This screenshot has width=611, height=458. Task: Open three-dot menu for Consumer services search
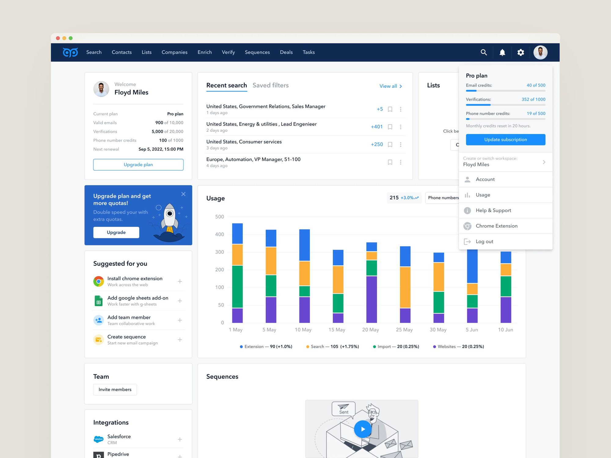(401, 144)
